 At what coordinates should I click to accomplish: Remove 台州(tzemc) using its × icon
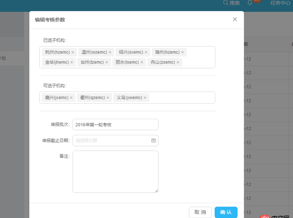107,62
